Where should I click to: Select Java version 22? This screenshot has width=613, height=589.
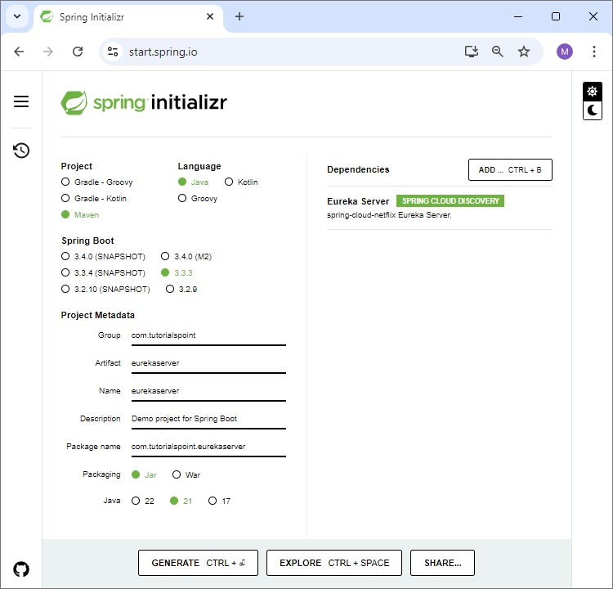pos(143,501)
